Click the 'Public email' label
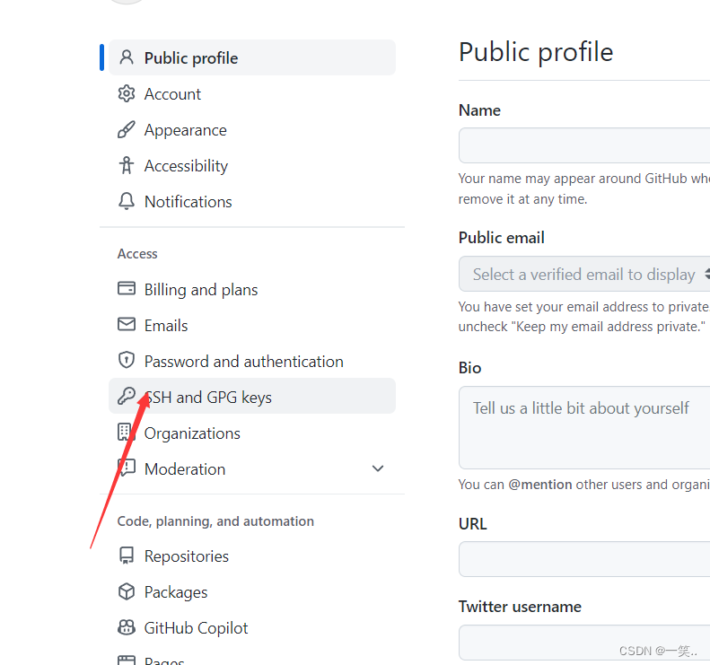This screenshot has height=665, width=710. pos(501,238)
